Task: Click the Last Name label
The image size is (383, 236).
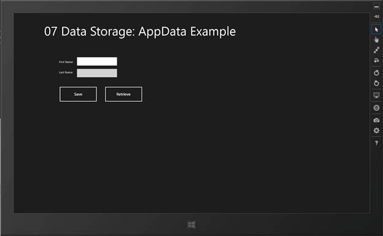Action: coord(66,72)
